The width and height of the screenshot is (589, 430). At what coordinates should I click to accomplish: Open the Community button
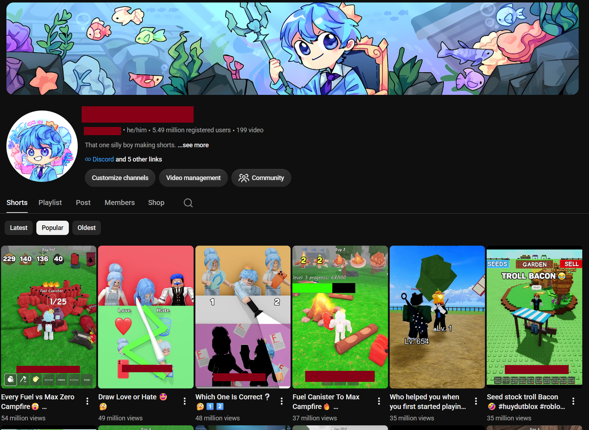(261, 178)
